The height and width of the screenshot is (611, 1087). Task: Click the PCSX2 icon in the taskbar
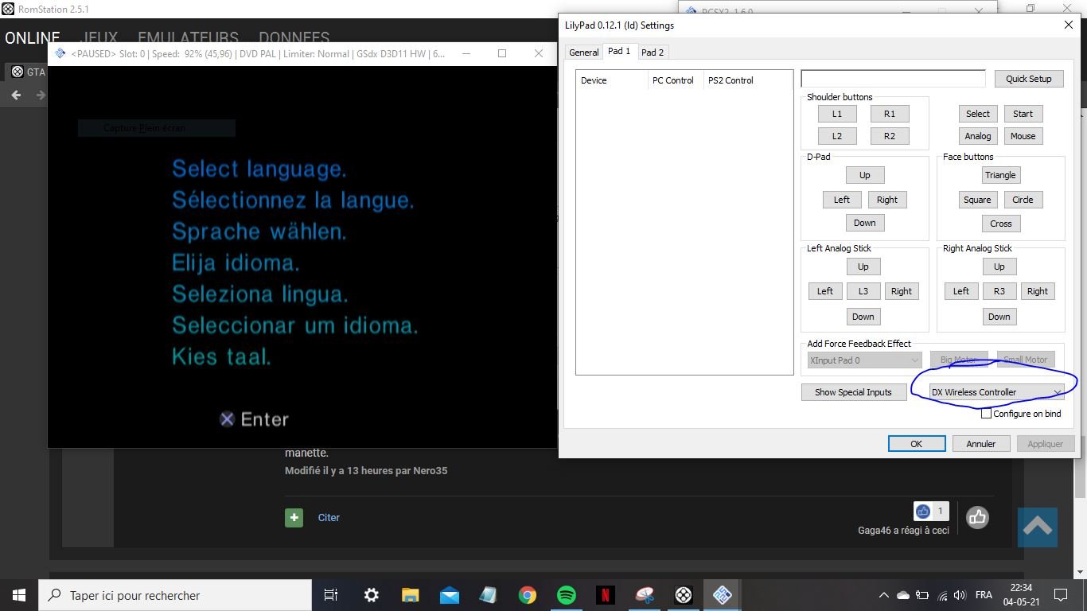pyautogui.click(x=722, y=595)
